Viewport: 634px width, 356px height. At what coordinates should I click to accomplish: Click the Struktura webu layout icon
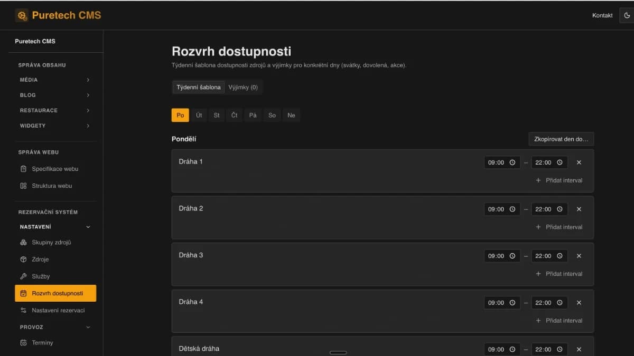coord(23,186)
